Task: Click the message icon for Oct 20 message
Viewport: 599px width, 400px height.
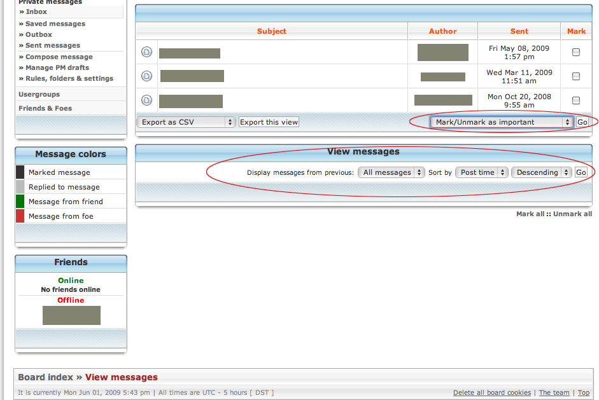Action: [146, 100]
